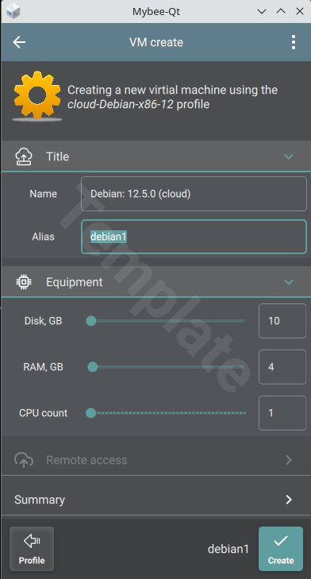Minimize the Mybee-Qt window
This screenshot has width=311, height=579.
262,11
